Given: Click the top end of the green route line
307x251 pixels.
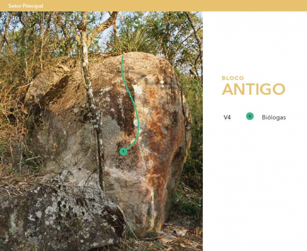Looking at the screenshot, I should pos(122,57).
